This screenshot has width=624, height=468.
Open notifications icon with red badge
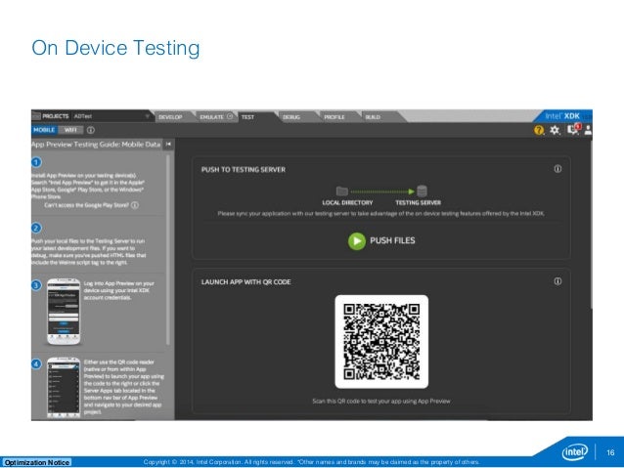point(573,129)
